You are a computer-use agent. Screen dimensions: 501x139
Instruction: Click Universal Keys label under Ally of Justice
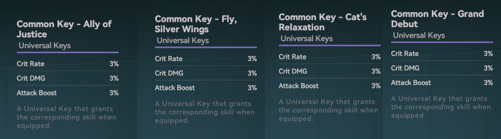pos(45,46)
